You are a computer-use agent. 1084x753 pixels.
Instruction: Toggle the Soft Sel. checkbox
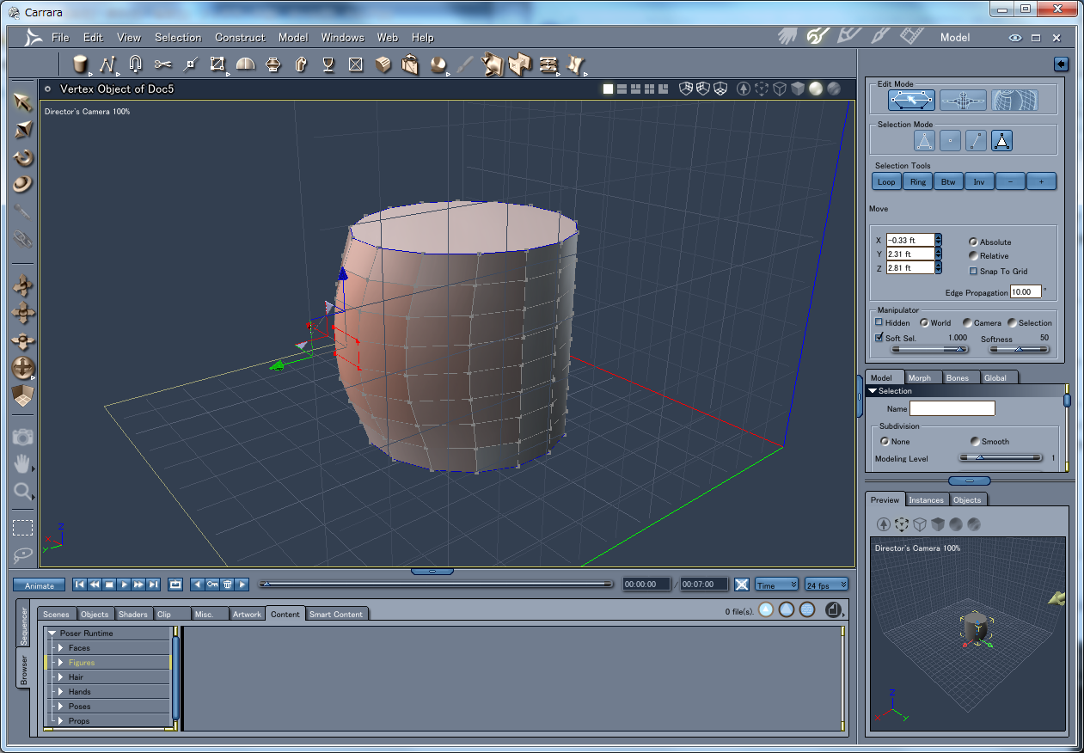[x=879, y=338]
